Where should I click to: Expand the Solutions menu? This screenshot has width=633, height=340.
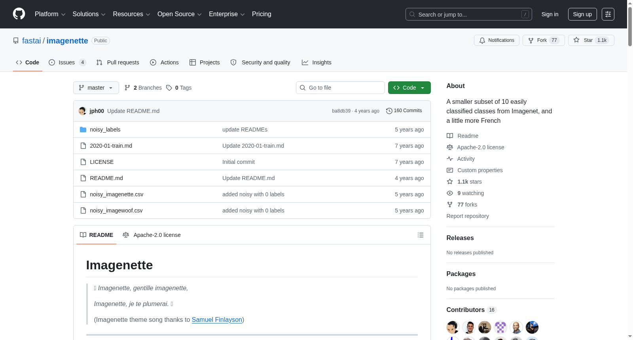[x=89, y=14]
